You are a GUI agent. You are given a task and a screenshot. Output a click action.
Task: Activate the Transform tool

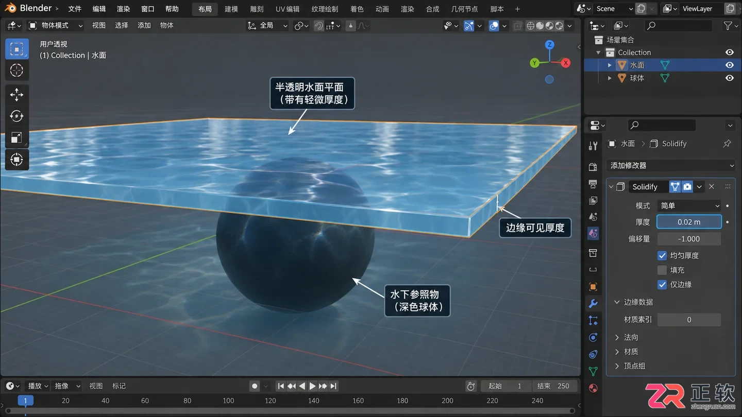(x=17, y=160)
